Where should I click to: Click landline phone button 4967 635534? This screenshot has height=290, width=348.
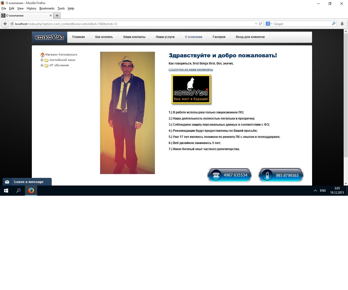230,175
